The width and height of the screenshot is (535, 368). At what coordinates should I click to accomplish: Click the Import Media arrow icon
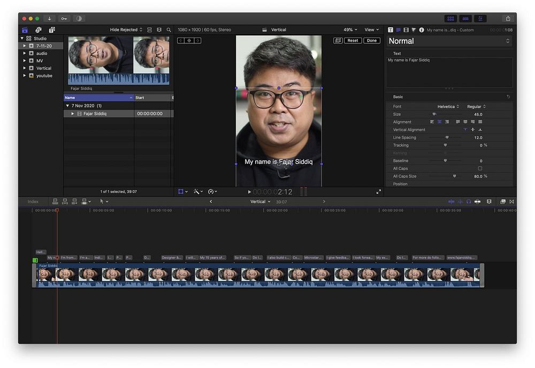49,18
